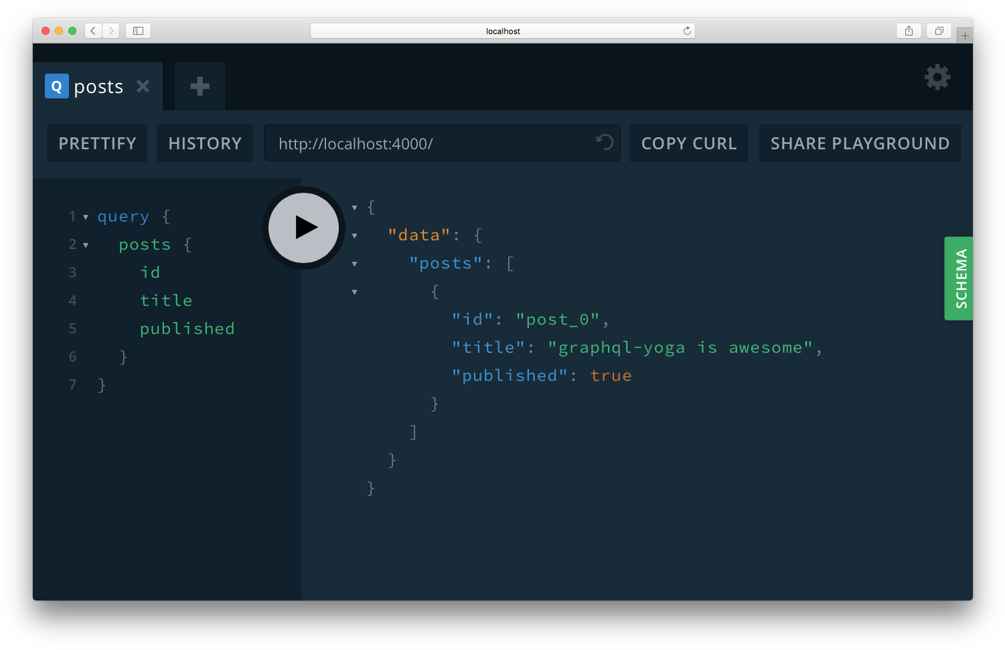
Task: Click the browser sidebar toggle icon
Action: click(x=138, y=31)
